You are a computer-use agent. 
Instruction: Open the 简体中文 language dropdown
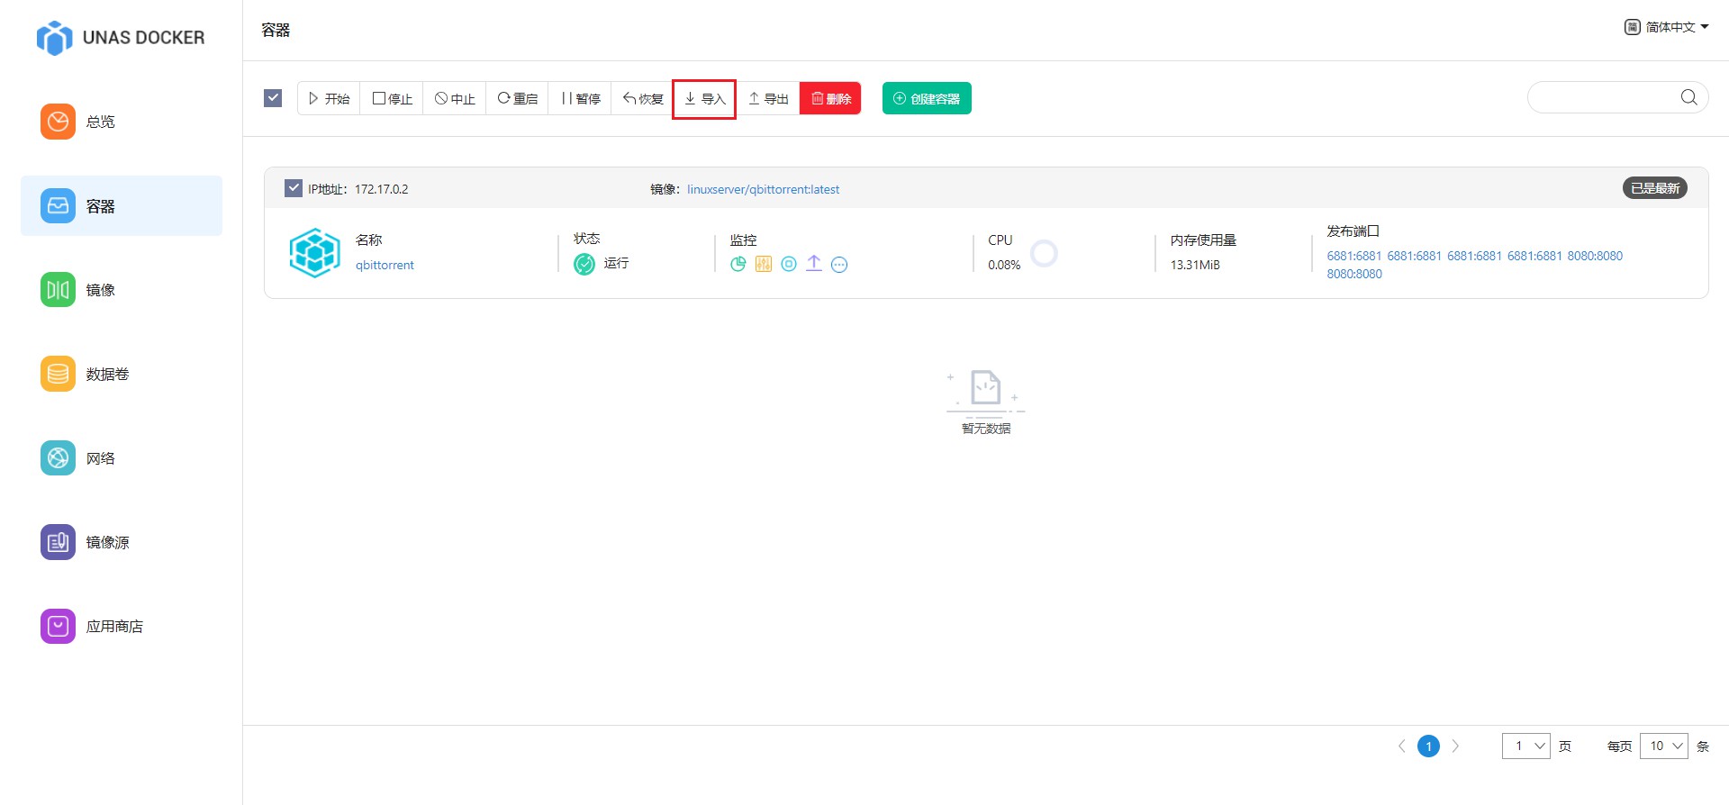(x=1666, y=27)
